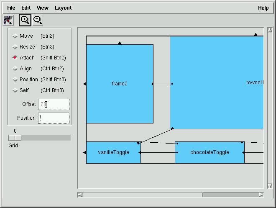Choose the Self (Ctrl Btn3) mode

coord(38,90)
